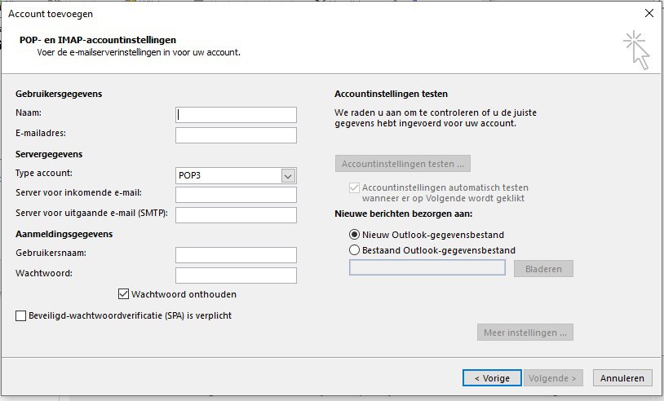The width and height of the screenshot is (664, 401).
Task: Click the Naam text field
Action: click(x=236, y=115)
